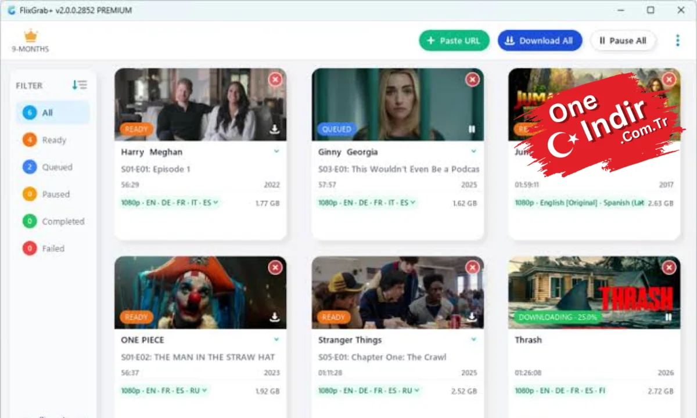Remove the Stranger Things card
This screenshot has width=697, height=418.
(x=473, y=268)
